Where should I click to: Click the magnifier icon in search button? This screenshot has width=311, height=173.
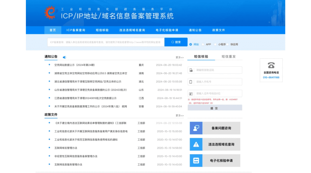coord(172,42)
